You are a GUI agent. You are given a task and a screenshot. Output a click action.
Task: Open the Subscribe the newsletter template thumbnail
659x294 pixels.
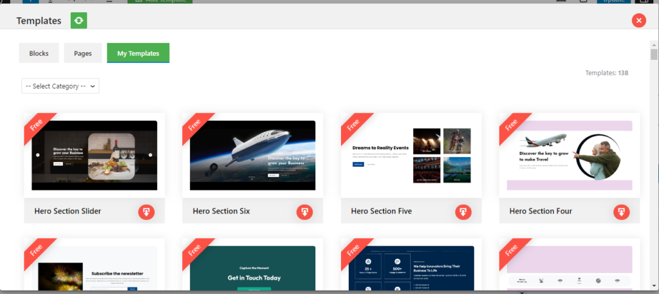pyautogui.click(x=95, y=268)
